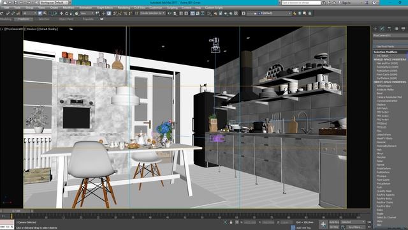Click the Mirror tool icon
The width and height of the screenshot is (408, 230).
pos(169,13)
